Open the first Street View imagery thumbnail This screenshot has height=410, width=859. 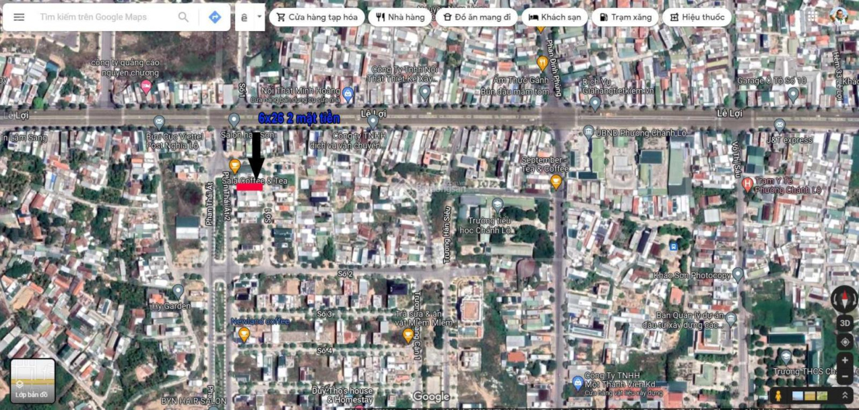pyautogui.click(x=798, y=396)
